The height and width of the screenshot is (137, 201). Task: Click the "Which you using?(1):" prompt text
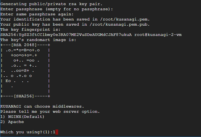(x=26, y=132)
